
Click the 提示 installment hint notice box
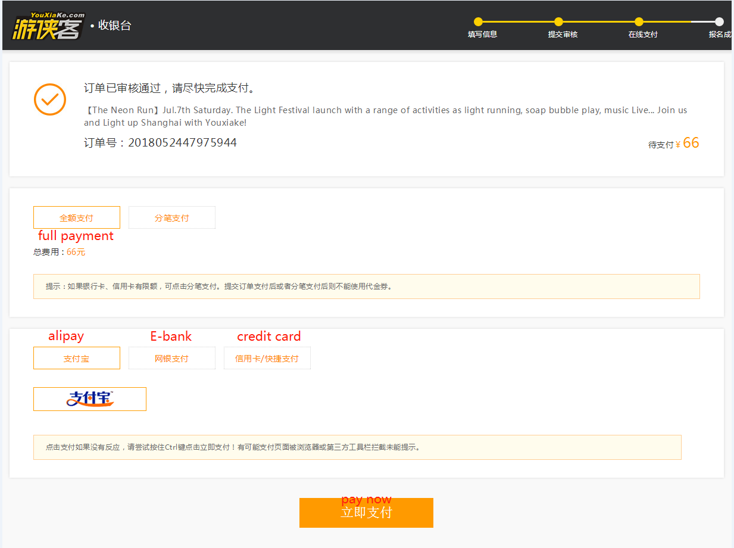coord(366,287)
